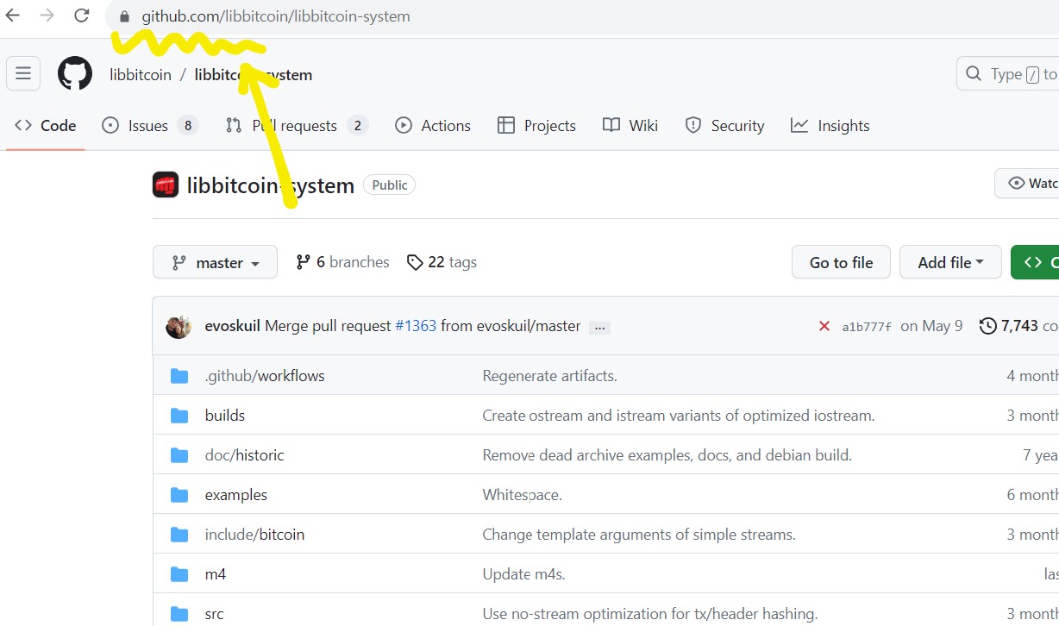Open 'Remove dead archive examples' commit message

(667, 455)
